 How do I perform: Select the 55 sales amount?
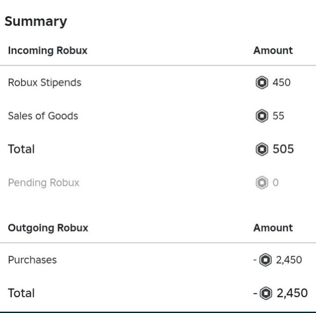[278, 116]
